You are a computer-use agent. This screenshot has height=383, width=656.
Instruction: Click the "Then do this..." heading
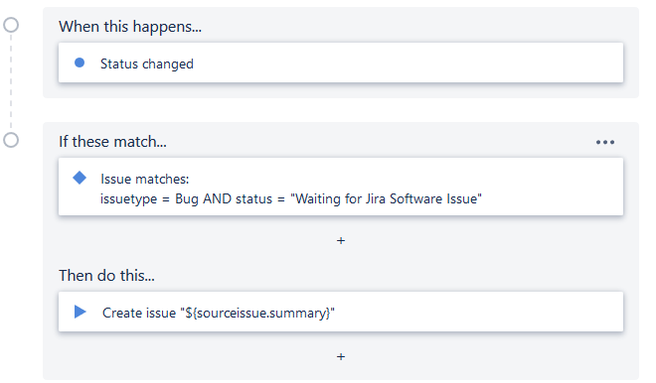[x=106, y=276]
